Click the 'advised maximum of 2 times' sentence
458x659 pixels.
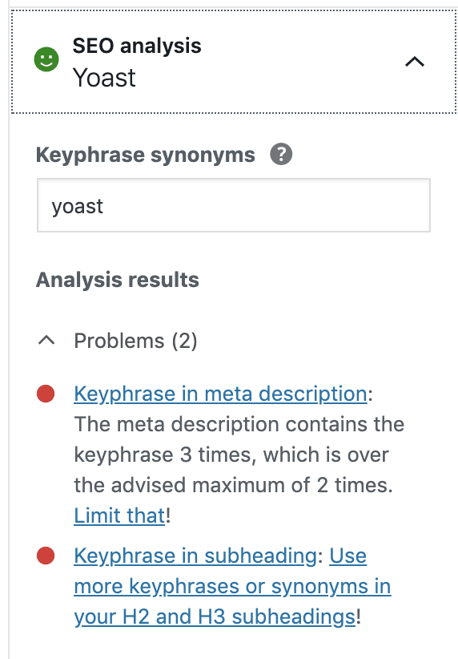234,485
